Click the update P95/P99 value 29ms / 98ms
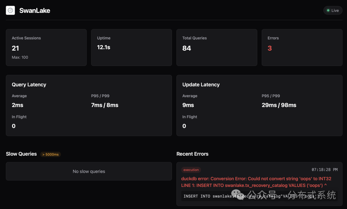This screenshot has height=209, width=347. [x=279, y=105]
